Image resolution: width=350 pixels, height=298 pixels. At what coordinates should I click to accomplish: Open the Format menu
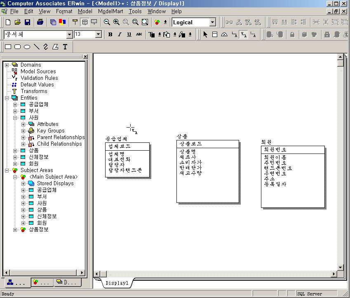click(x=64, y=11)
